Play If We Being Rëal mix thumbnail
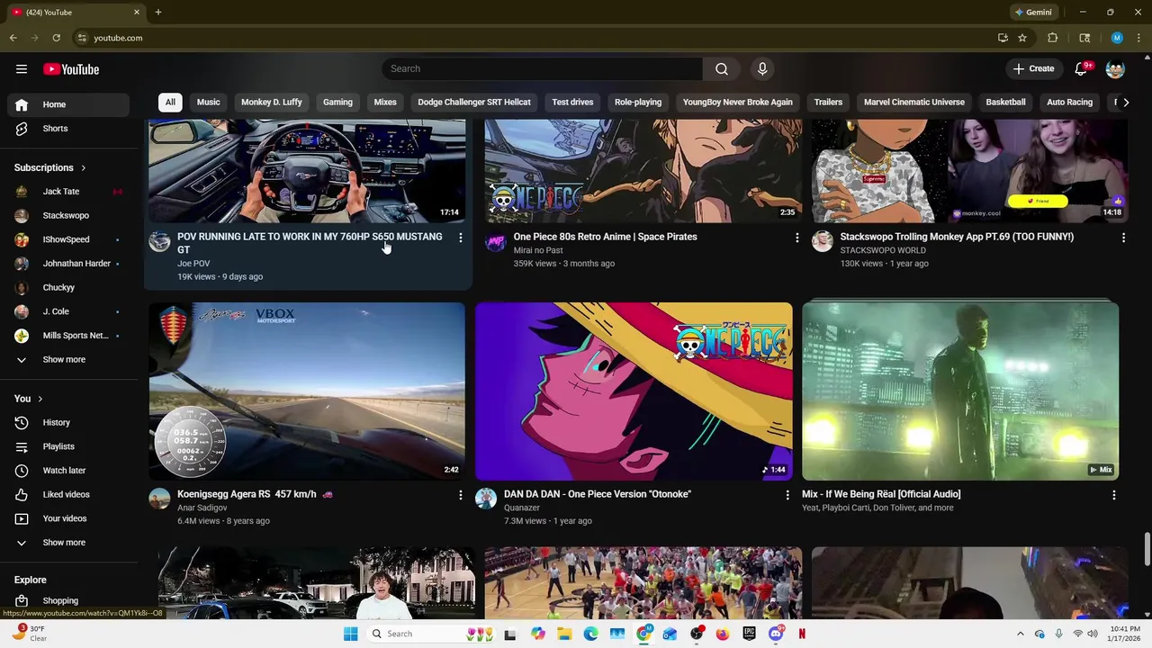This screenshot has width=1152, height=648. tap(960, 391)
